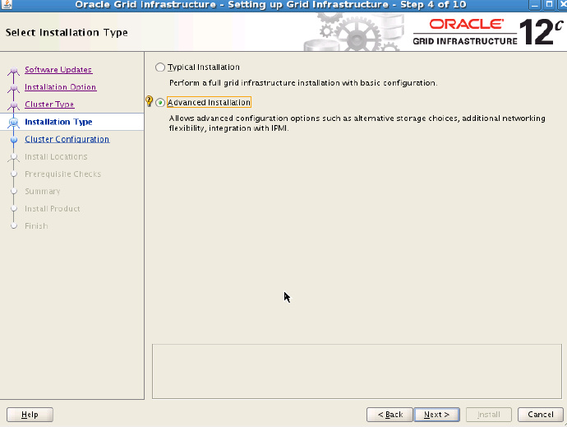
Task: Proceed with the Next button
Action: [436, 415]
